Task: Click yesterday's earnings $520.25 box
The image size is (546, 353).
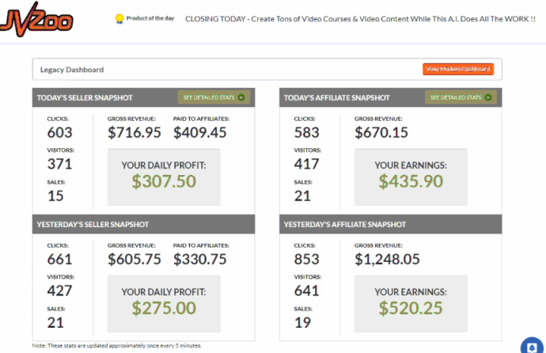Action: click(411, 304)
